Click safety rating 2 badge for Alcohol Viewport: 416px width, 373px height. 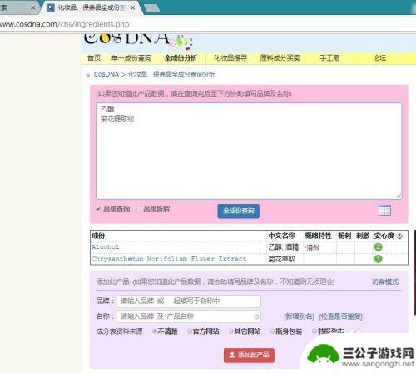378,247
